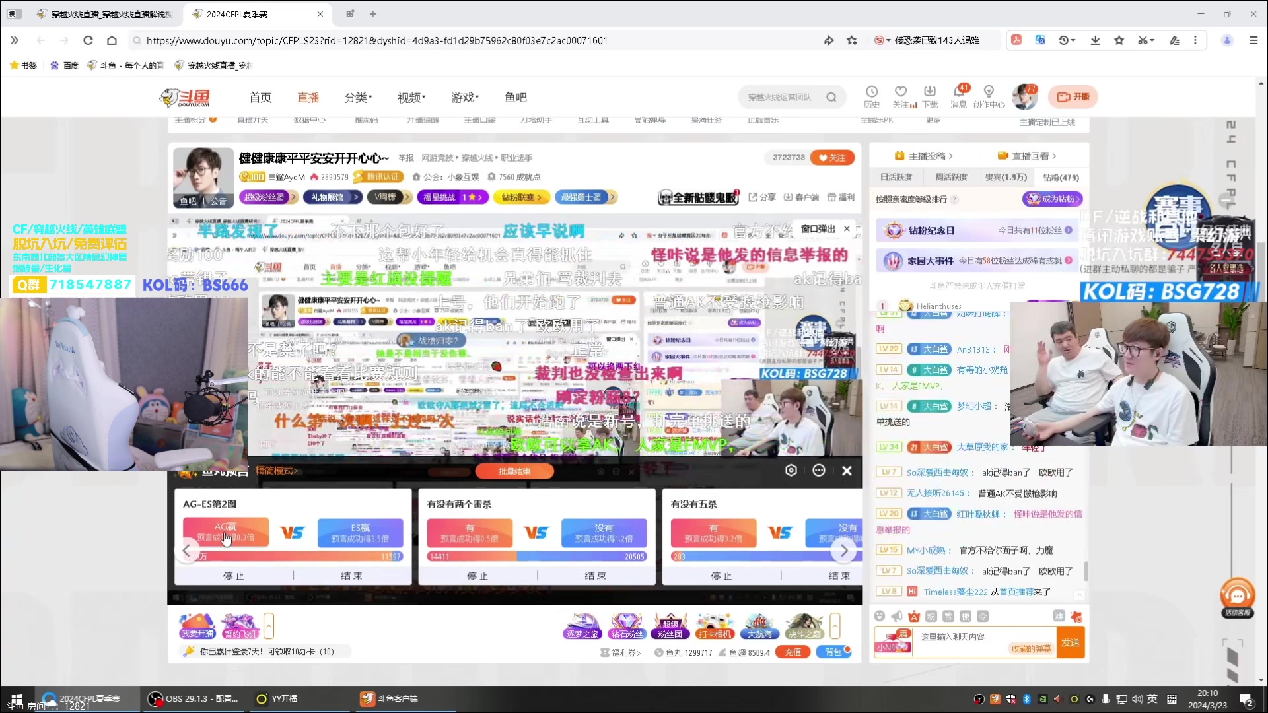Show next prediction cards with right arrow

(844, 550)
